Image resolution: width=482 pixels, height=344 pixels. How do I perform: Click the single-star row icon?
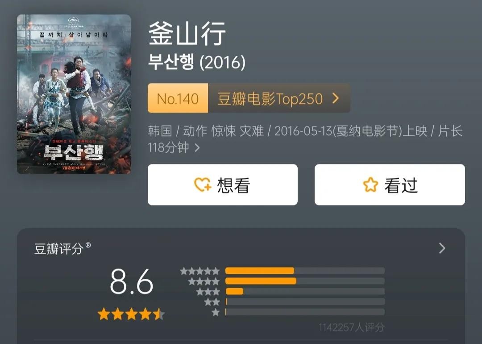pyautogui.click(x=216, y=312)
